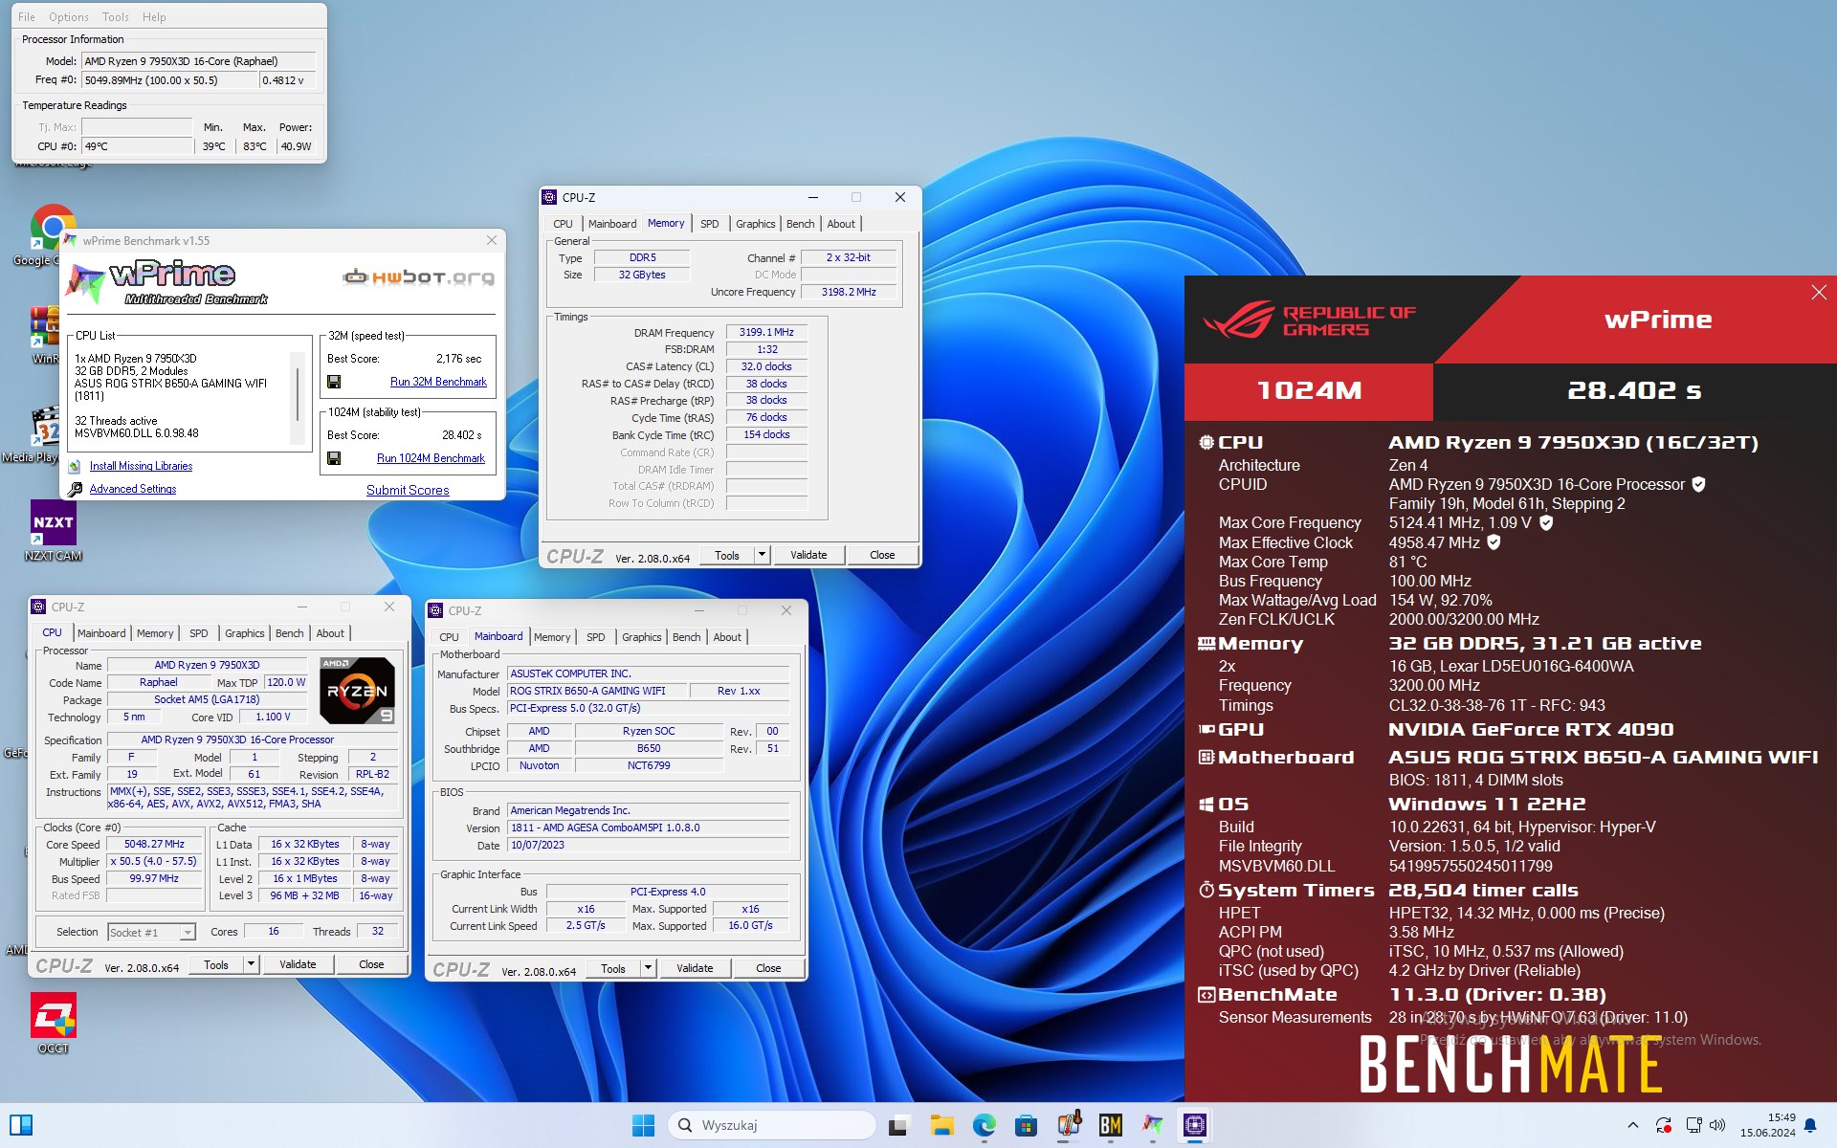This screenshot has height=1148, width=1837.
Task: Click the Advanced Settings wrench icon
Action: pos(75,489)
